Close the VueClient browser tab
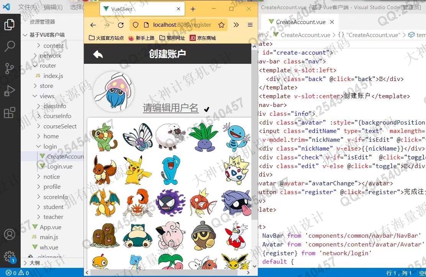426x277 pixels. coord(178,9)
